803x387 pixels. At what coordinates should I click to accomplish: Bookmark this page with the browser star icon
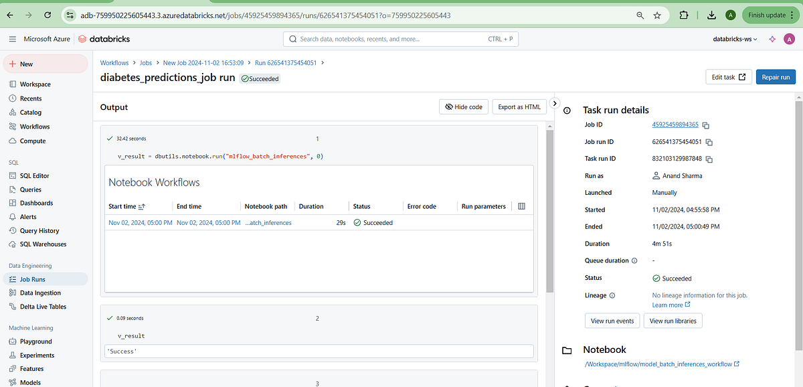(656, 14)
